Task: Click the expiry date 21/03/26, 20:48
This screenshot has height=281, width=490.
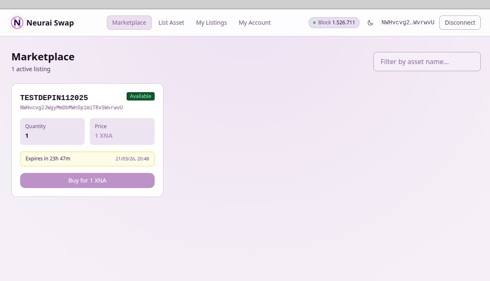Action: [x=132, y=159]
